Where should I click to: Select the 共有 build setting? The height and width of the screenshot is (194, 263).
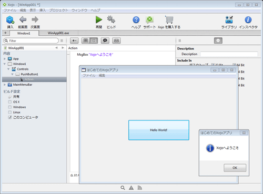click(x=16, y=97)
